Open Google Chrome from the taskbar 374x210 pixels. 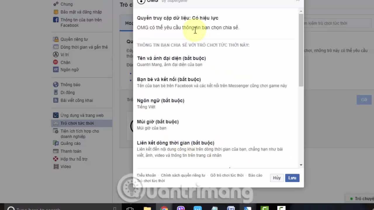click(164, 208)
